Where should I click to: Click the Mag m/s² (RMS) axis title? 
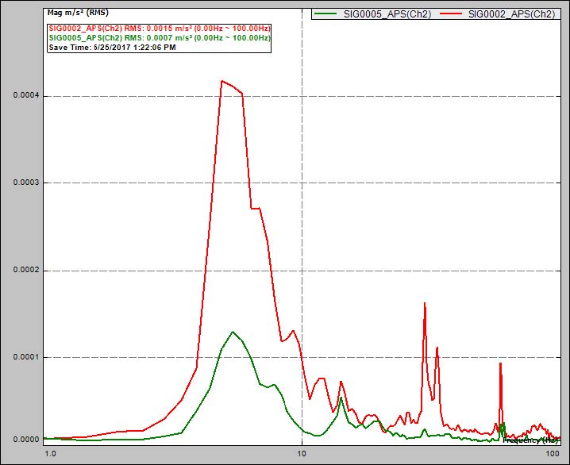pos(77,13)
